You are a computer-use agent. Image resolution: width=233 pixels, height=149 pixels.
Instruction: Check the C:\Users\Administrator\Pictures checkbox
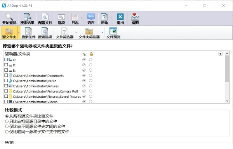pos(6,86)
